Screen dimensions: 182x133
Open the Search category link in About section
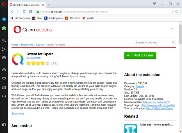tap(140, 86)
